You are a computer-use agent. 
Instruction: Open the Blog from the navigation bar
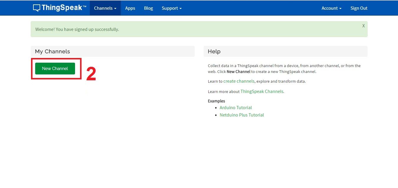coord(148,8)
